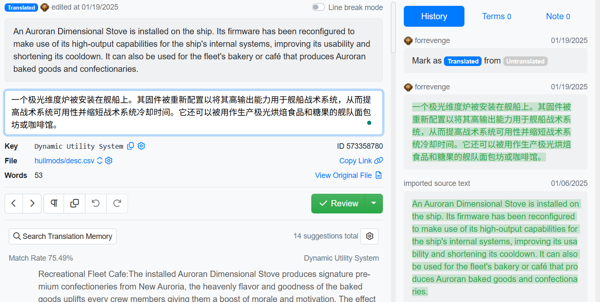The image size is (600, 302).
Task: Select the History tab
Action: point(434,16)
